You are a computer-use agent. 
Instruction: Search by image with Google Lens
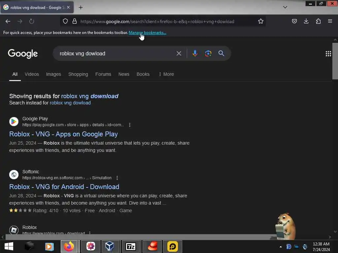(208, 53)
